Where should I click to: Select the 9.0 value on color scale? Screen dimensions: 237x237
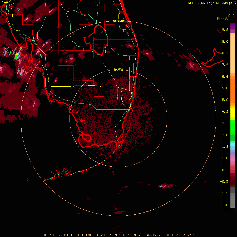click(x=225, y=41)
